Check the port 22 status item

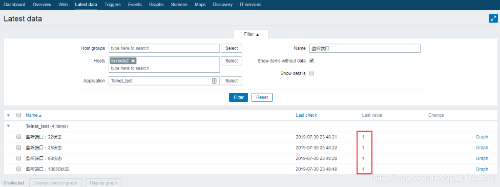(x=18, y=137)
